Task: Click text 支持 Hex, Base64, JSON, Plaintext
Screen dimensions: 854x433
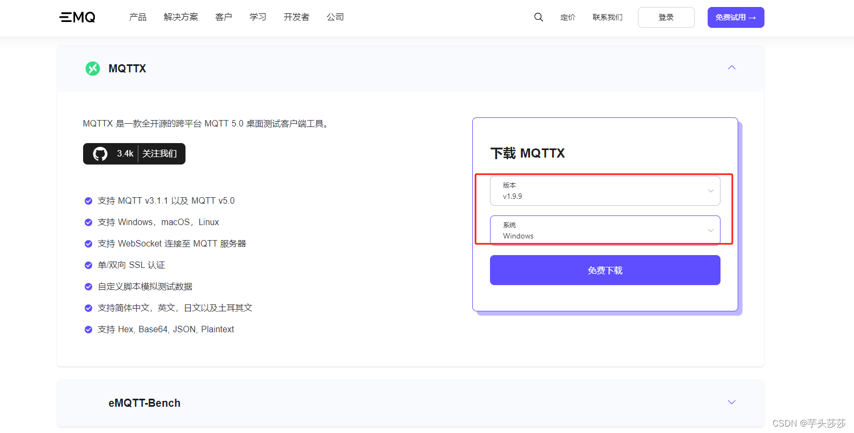Action: pyautogui.click(x=166, y=330)
